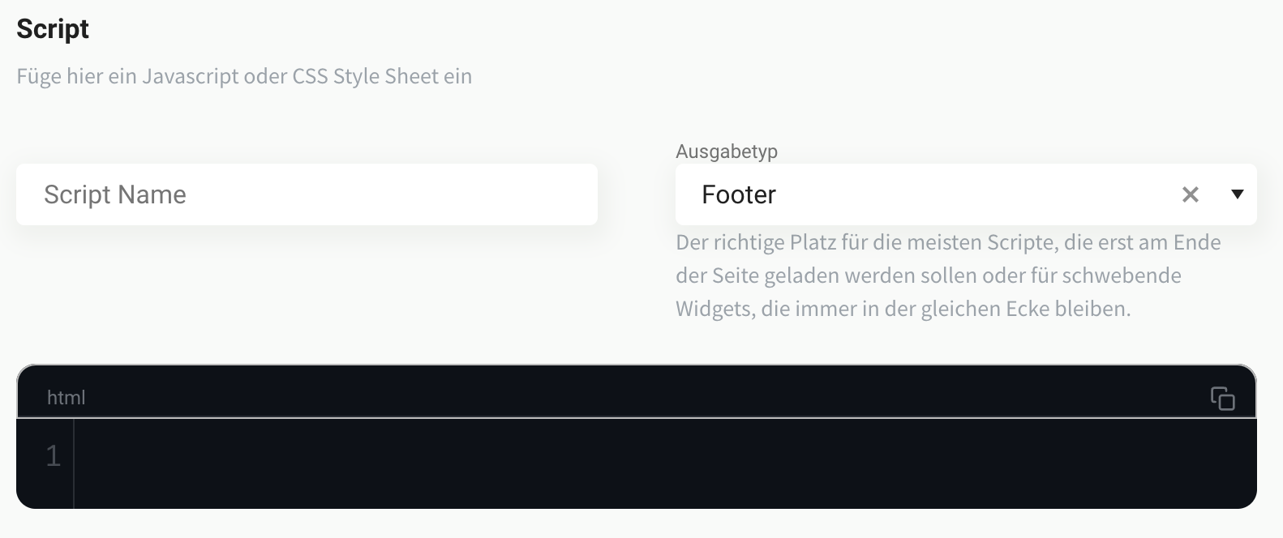Expand the Ausgabetyp dropdown arrow
1283x538 pixels.
pyautogui.click(x=1237, y=194)
